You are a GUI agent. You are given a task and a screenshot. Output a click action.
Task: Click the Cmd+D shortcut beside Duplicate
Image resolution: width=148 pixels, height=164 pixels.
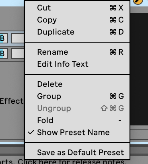click(x=117, y=32)
